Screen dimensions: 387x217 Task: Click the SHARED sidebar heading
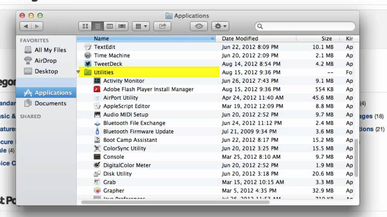(x=30, y=116)
